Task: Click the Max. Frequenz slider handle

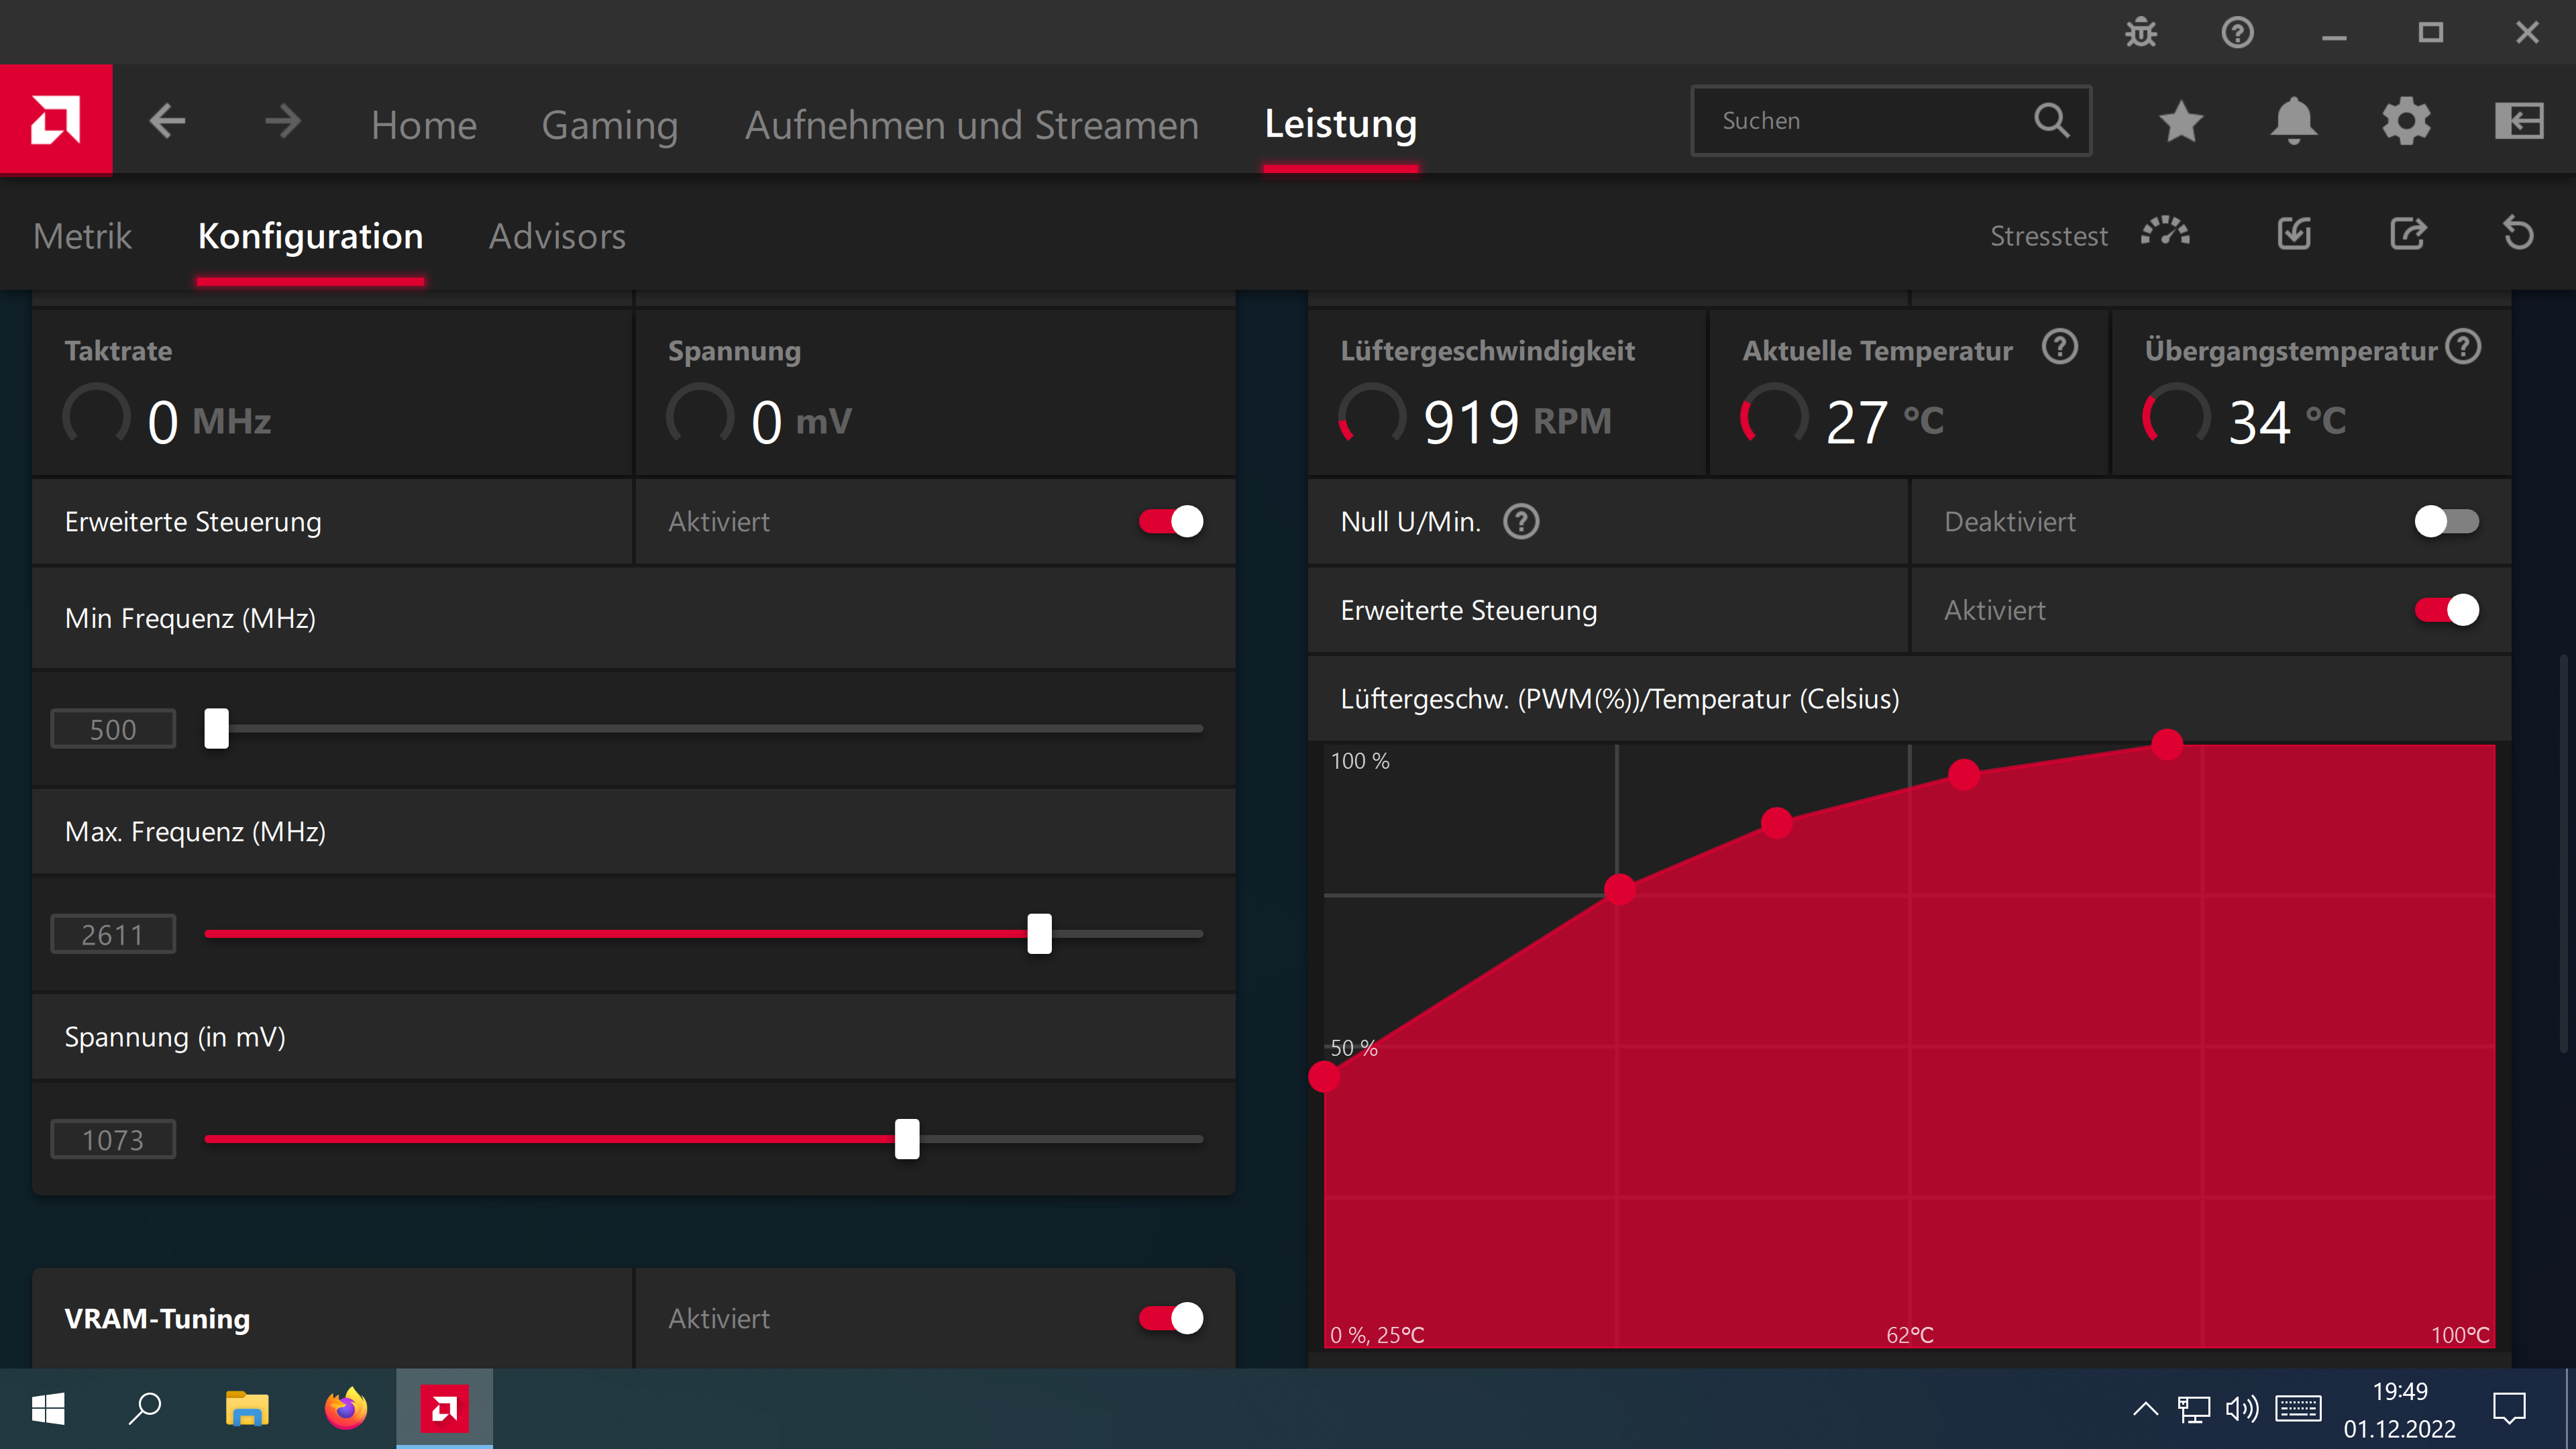Action: [x=1039, y=933]
